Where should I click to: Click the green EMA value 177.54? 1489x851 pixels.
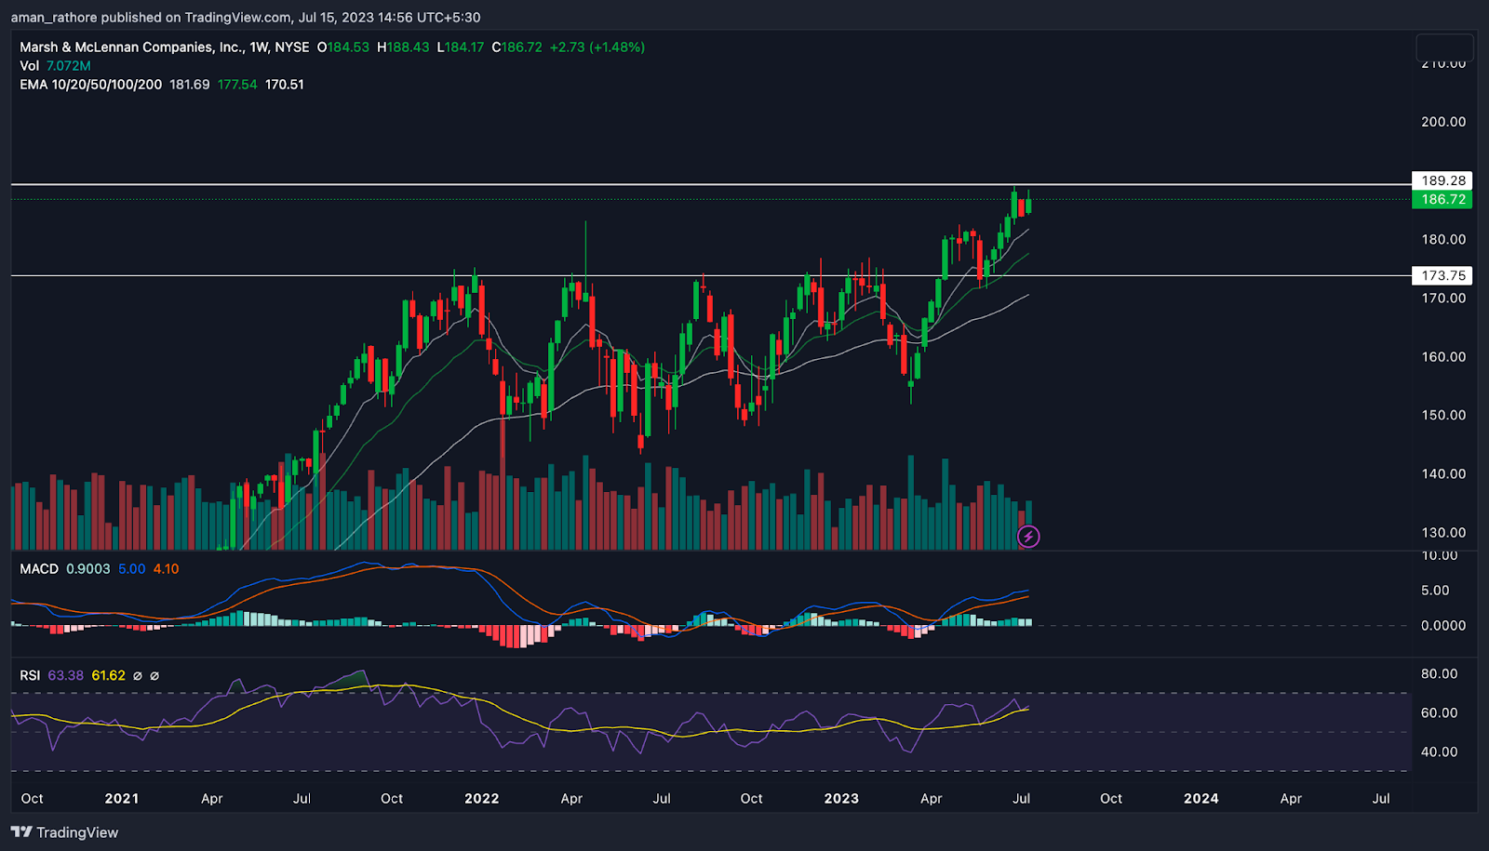coord(237,84)
